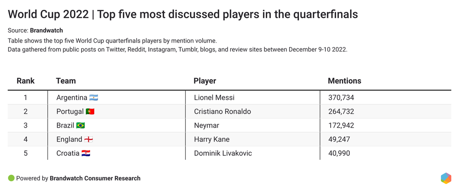Screen dimensions: 459x193
Task: Open Brandwatch Consumer Research link
Action: coord(95,178)
